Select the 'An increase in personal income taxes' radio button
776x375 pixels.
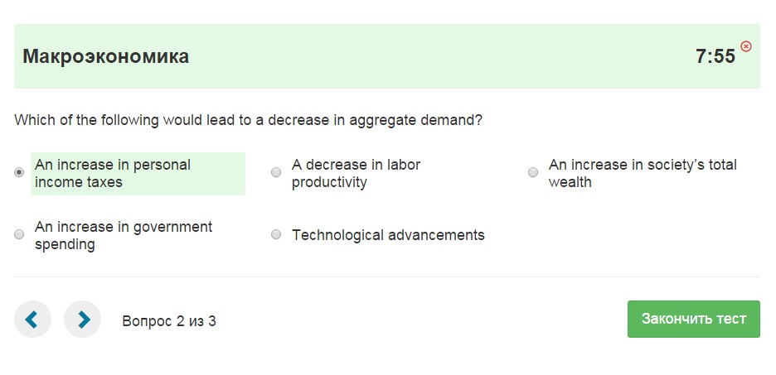coord(19,172)
